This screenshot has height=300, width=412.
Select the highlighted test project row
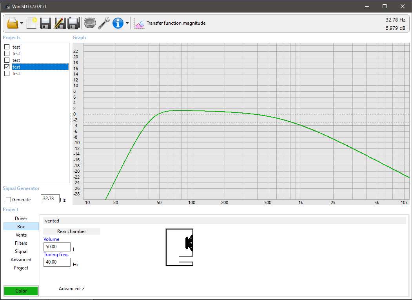tap(40, 67)
